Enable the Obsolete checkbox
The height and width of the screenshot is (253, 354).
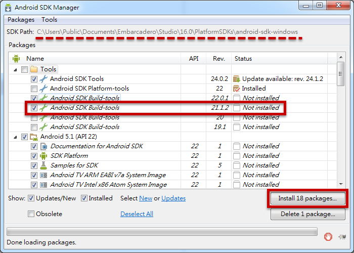[x=31, y=214]
